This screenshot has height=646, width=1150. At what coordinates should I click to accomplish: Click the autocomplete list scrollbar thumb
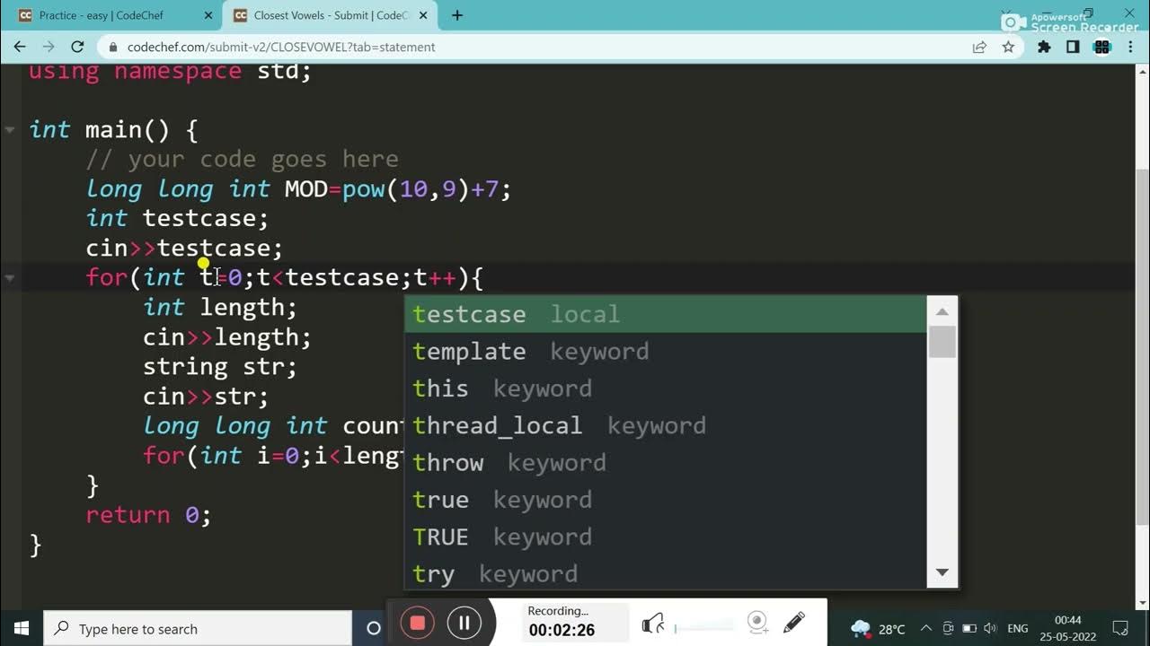point(942,342)
